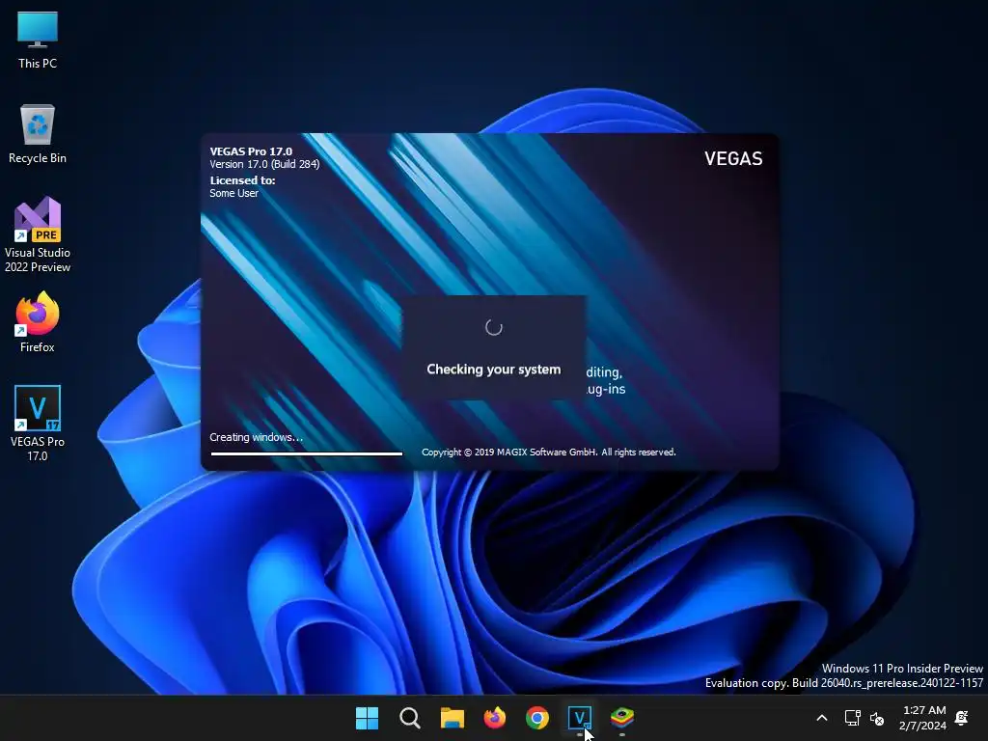Click the MAGIX copyright notice
This screenshot has width=988, height=741.
[548, 453]
